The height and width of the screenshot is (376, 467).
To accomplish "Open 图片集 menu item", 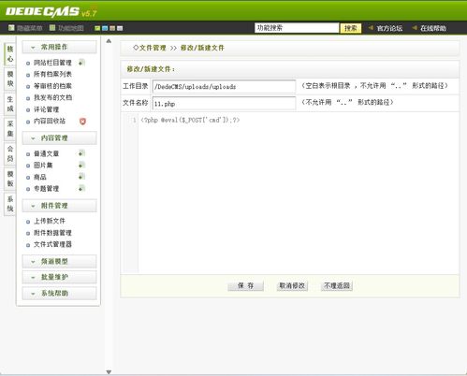I will (43, 166).
